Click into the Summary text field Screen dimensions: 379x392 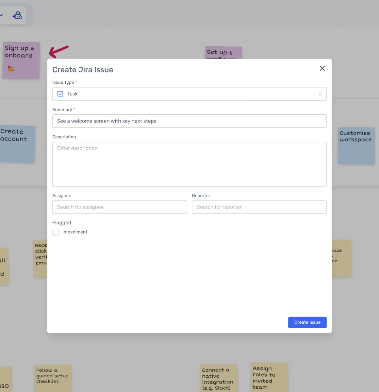coord(189,121)
